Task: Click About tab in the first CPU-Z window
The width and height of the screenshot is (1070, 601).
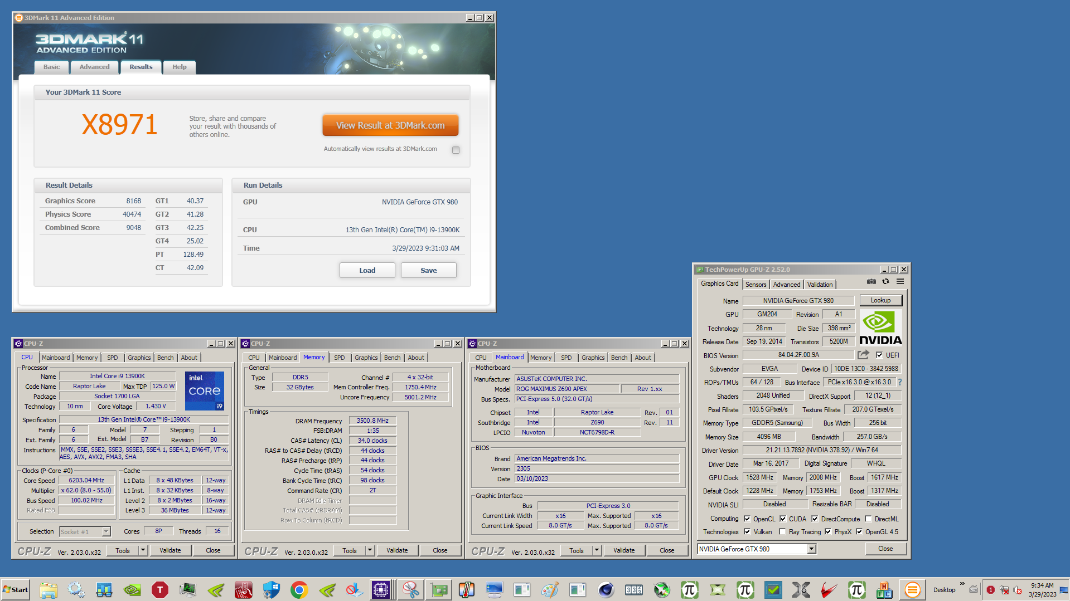Action: point(189,358)
